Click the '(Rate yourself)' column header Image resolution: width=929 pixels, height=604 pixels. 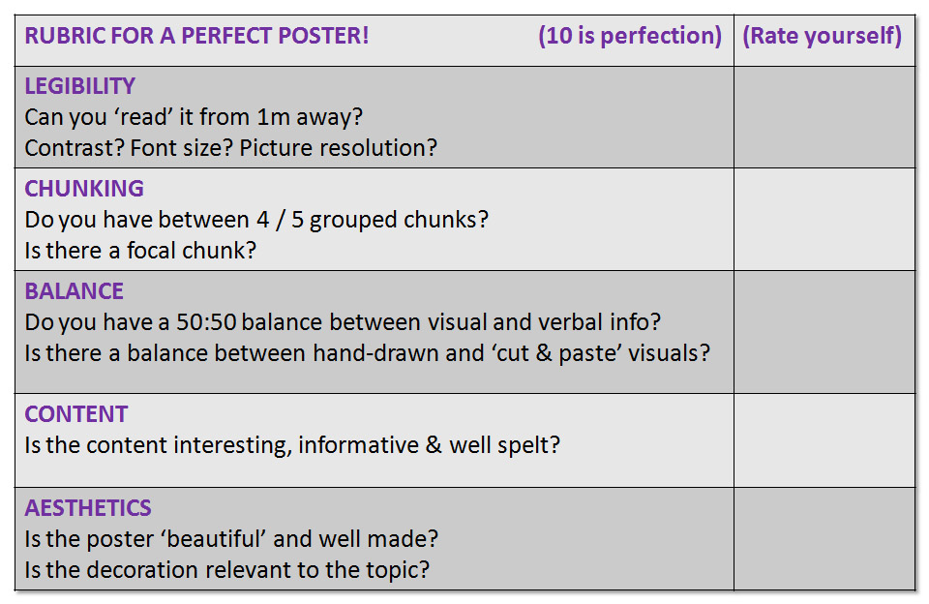823,36
